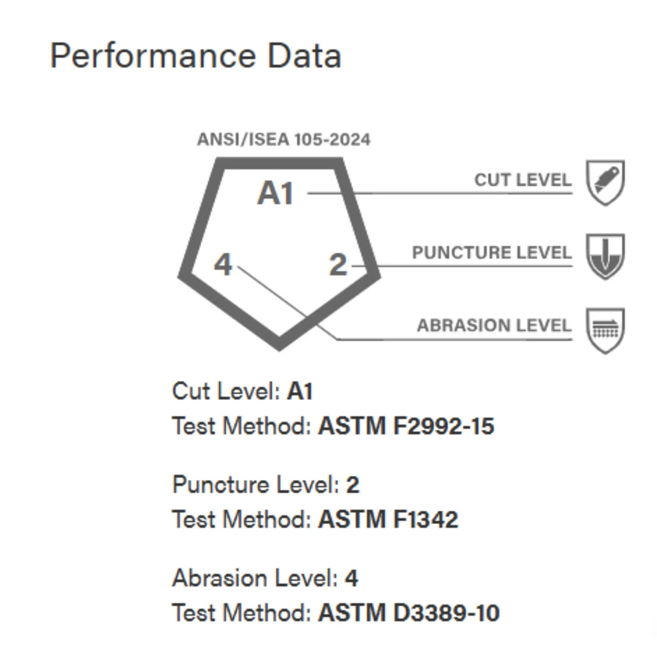Select the Performance Data heading
Image resolution: width=657 pixels, height=657 pixels.
click(x=195, y=56)
